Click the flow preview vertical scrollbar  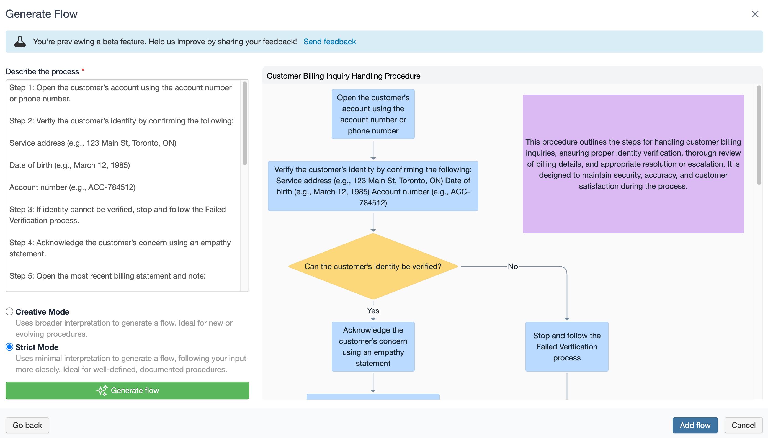759,135
